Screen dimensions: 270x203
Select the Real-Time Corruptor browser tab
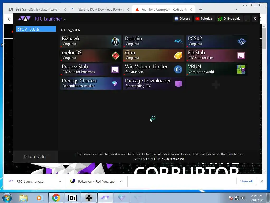pyautogui.click(x=163, y=10)
